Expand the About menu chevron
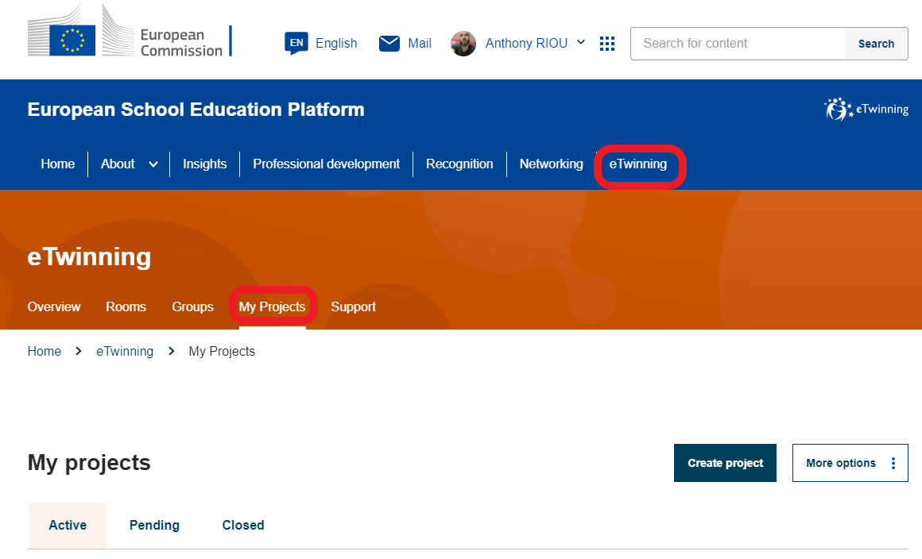Viewport: 922px width, 559px height. 153,164
